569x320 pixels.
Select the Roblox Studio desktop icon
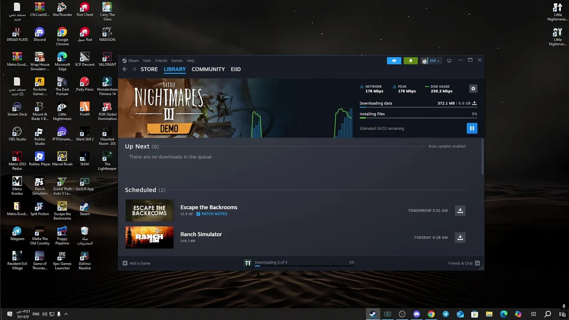click(40, 136)
